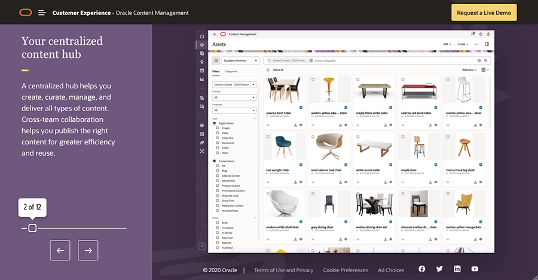Open Oracle's LinkedIn page
Screen dimensions: 538x280
coord(457,269)
